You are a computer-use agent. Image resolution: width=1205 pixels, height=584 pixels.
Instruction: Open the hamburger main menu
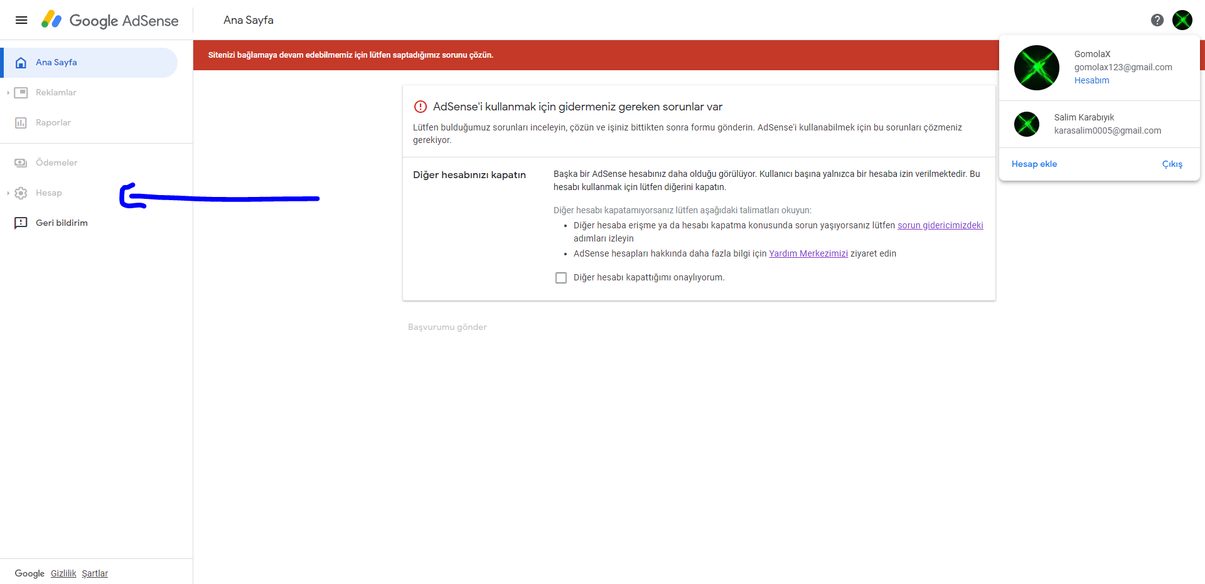click(21, 20)
